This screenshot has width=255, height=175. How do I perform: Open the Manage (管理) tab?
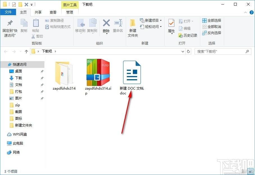pyautogui.click(x=70, y=12)
